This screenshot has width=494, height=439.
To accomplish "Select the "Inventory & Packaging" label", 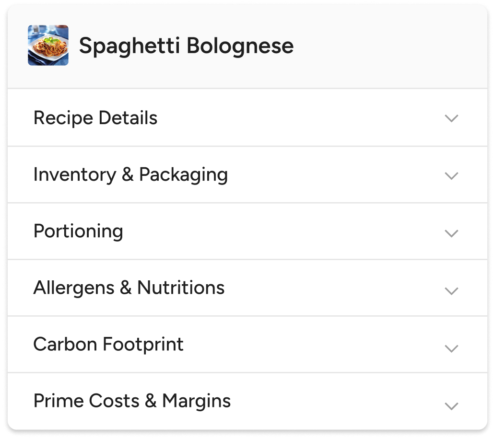I will pyautogui.click(x=130, y=174).
